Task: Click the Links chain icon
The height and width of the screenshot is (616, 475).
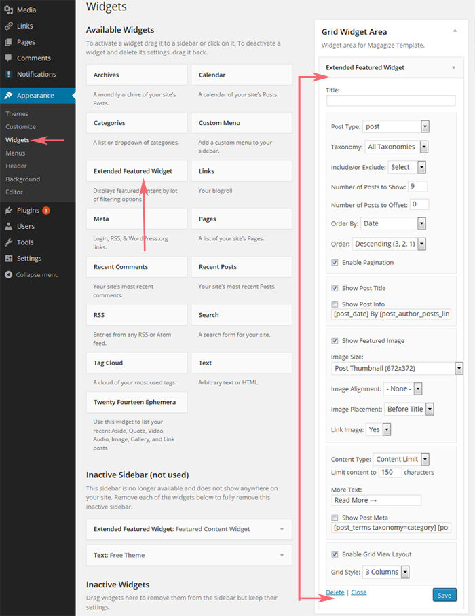Action: click(9, 26)
